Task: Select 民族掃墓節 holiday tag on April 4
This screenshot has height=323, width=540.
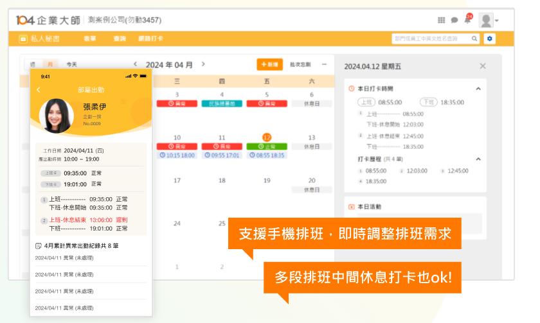Action: coord(222,103)
